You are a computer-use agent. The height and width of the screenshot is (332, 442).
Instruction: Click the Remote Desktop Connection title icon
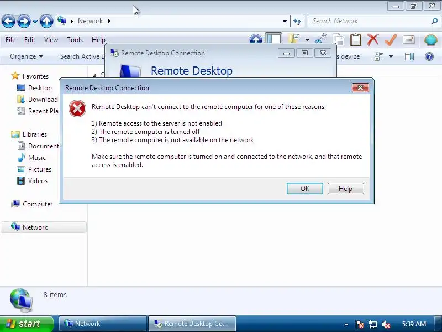(114, 53)
